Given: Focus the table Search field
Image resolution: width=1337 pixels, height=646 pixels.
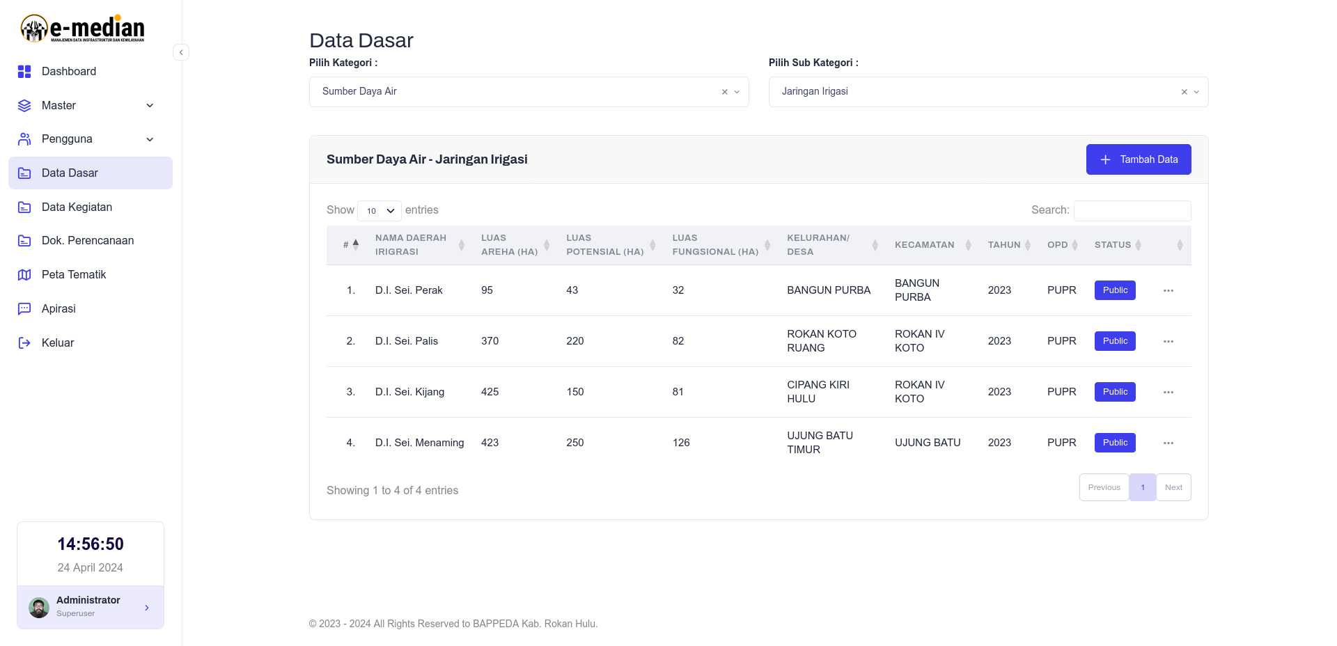Looking at the screenshot, I should [x=1132, y=211].
